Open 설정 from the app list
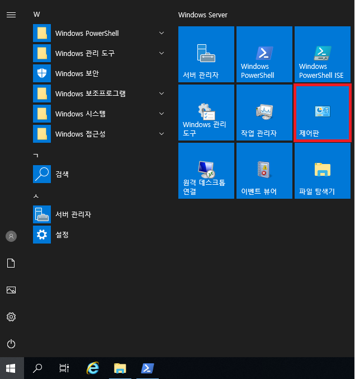The width and height of the screenshot is (355, 379). coord(99,235)
